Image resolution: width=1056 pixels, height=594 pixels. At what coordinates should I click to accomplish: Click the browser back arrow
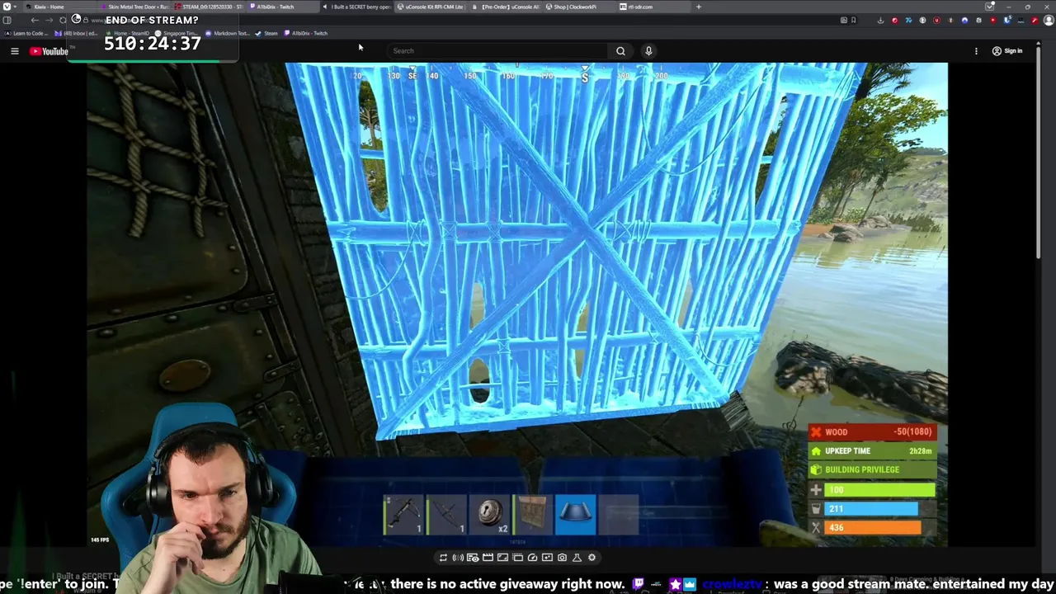pyautogui.click(x=35, y=20)
